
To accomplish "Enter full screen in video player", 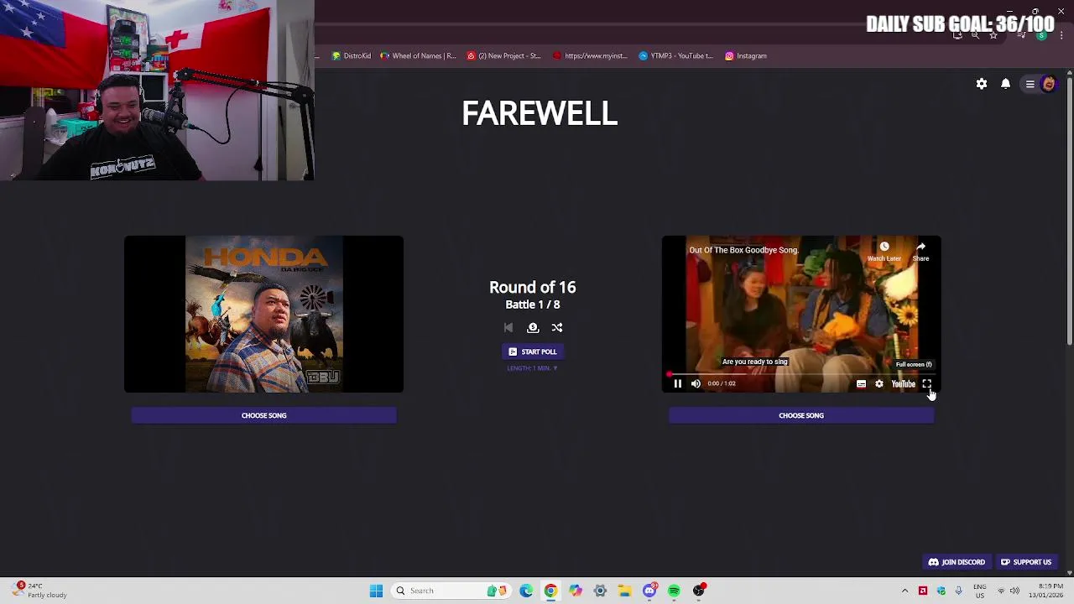I will (927, 383).
